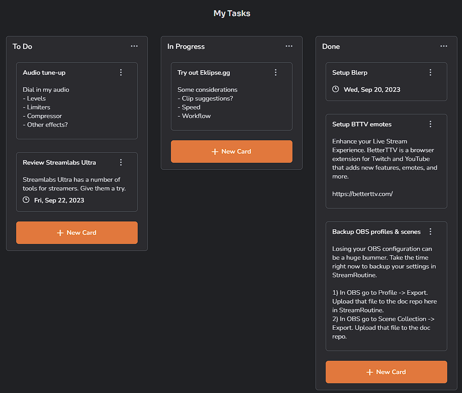Open the betterttv.com link

coord(363,194)
